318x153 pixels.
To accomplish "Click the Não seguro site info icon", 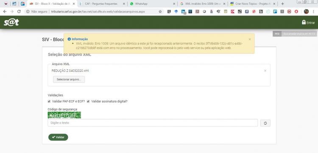I will tap(28, 12).
